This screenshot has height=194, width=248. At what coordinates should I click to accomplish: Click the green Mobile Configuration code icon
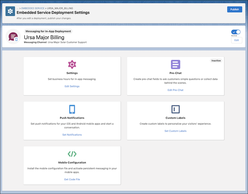tap(72, 154)
